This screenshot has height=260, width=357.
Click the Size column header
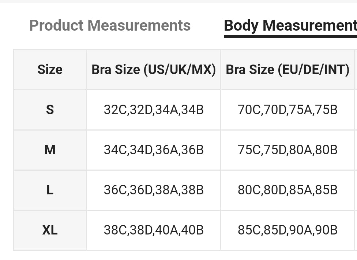coord(50,69)
